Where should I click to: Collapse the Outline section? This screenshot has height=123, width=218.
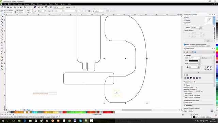click(185, 55)
